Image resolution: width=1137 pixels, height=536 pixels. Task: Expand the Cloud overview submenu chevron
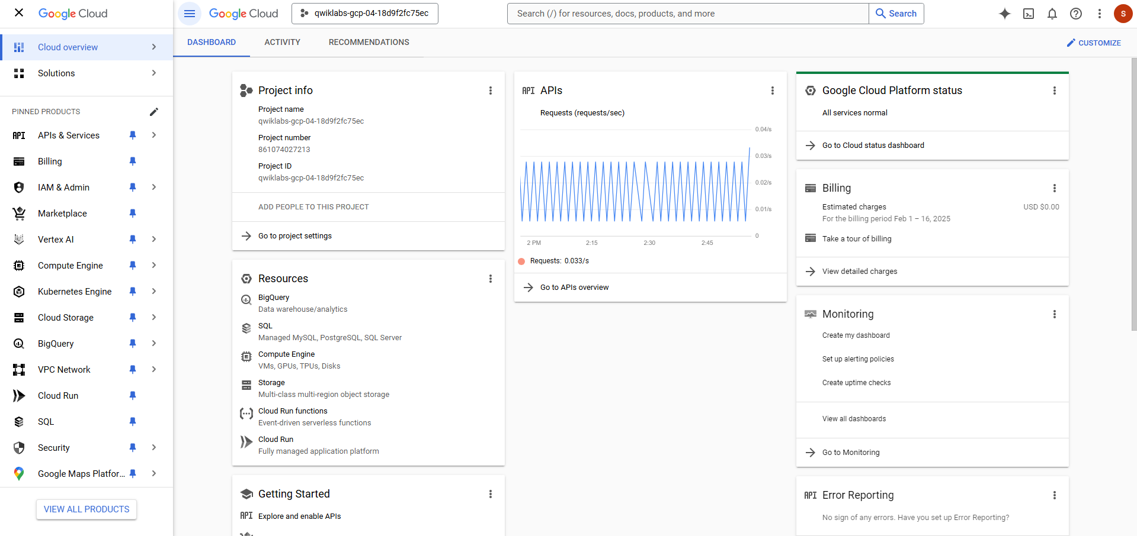pos(154,47)
